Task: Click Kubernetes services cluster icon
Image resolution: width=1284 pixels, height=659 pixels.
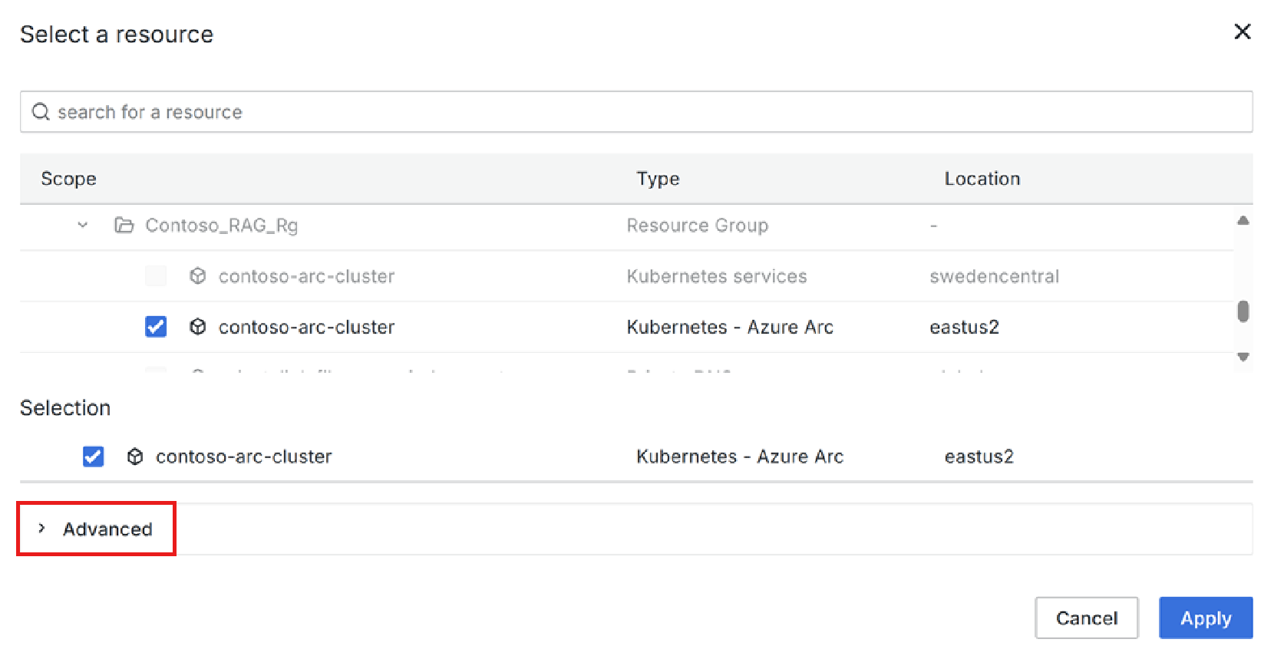Action: [x=198, y=276]
